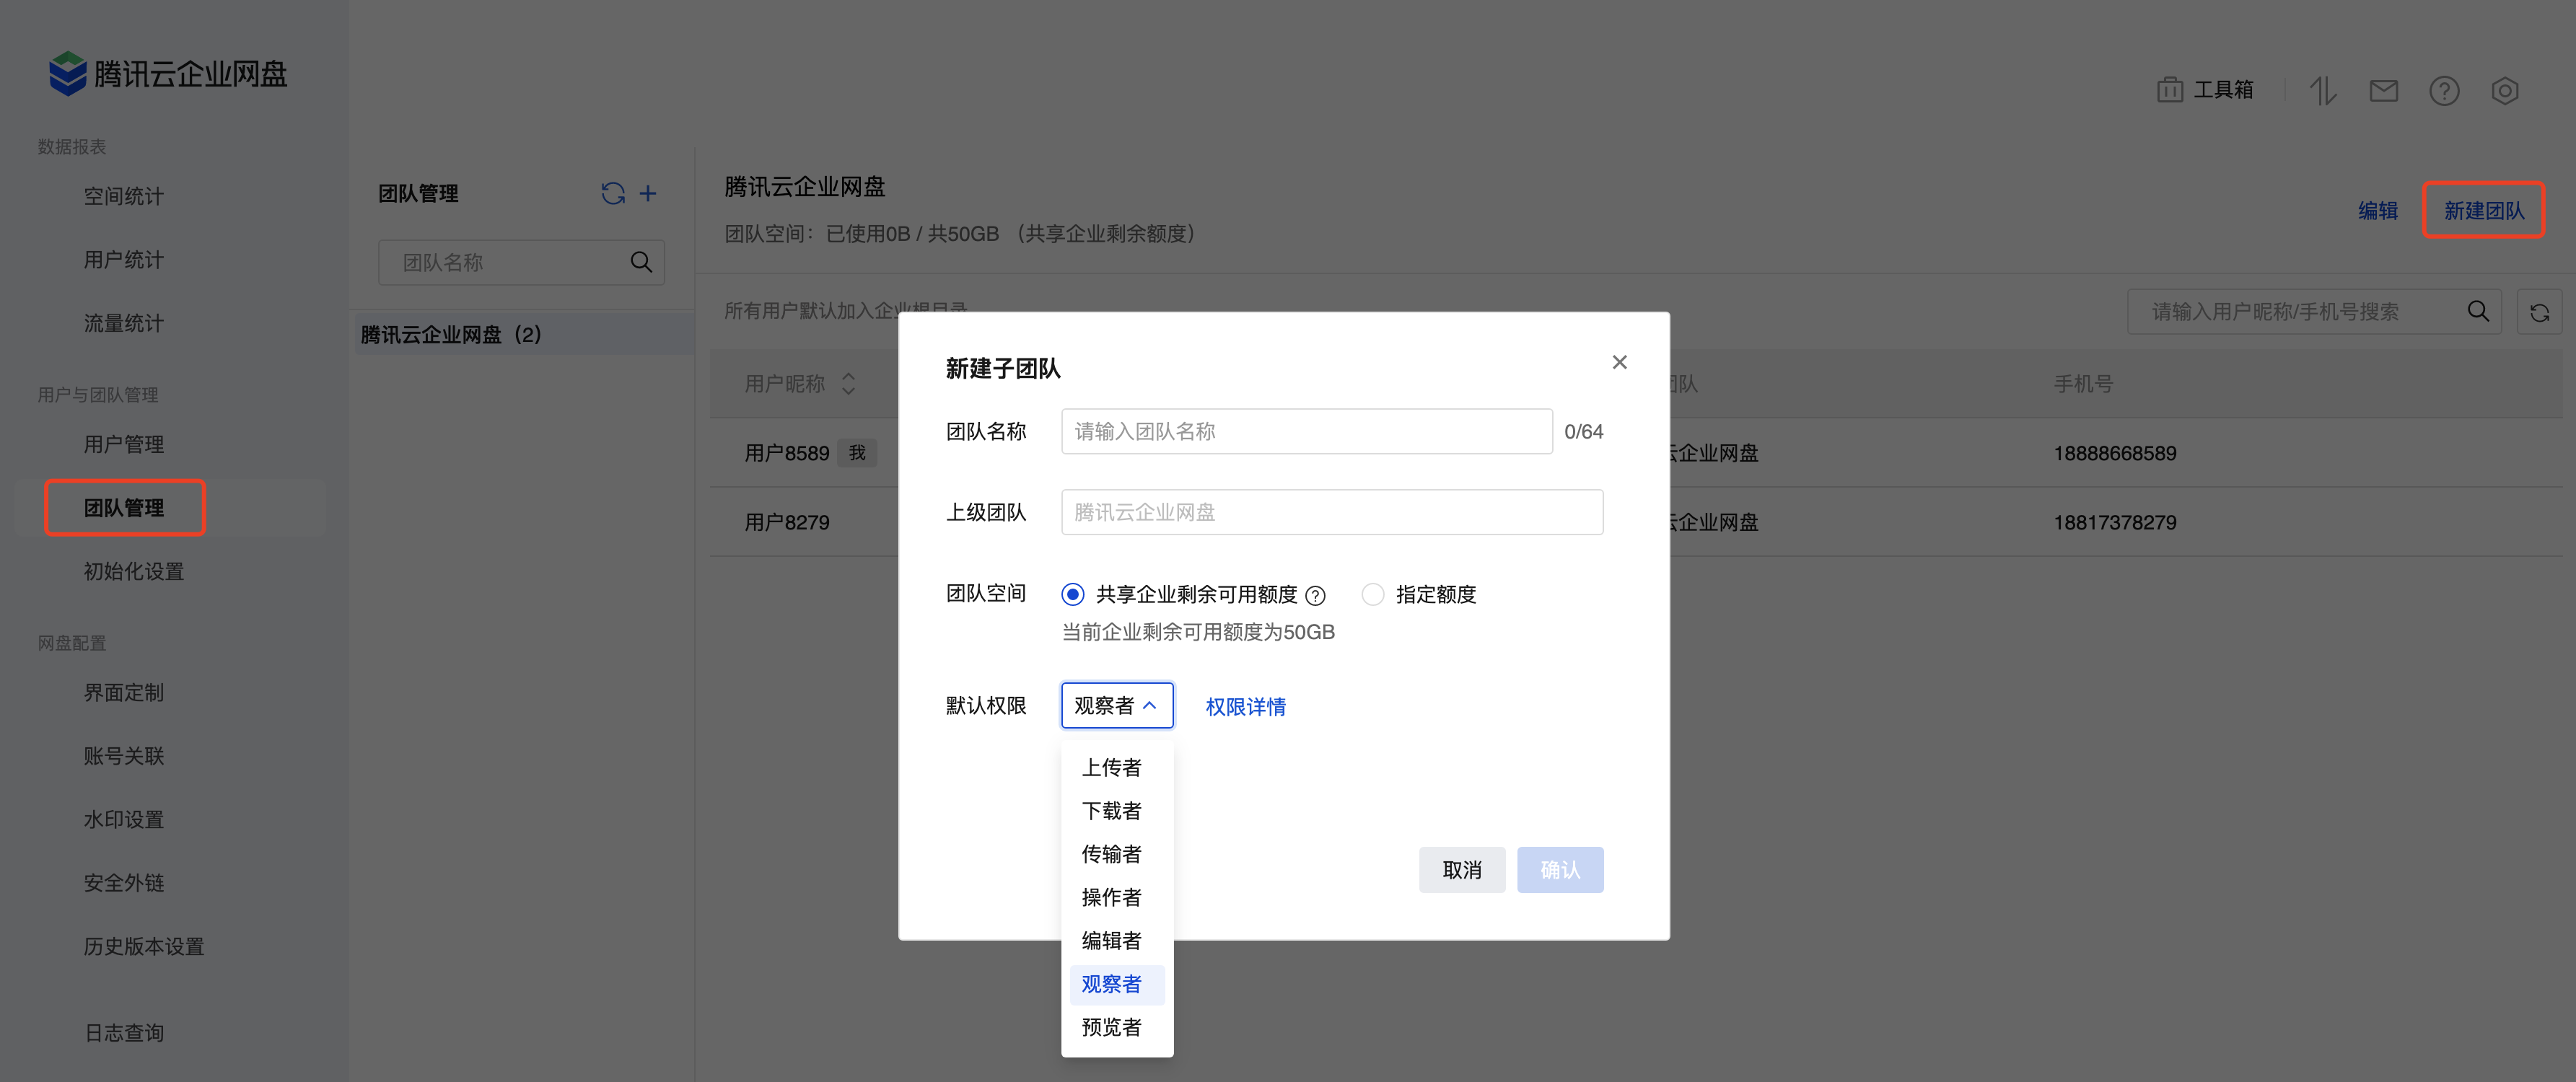Select the shared enterprise remaining quota radio
Image resolution: width=2576 pixels, height=1082 pixels.
pyautogui.click(x=1072, y=595)
